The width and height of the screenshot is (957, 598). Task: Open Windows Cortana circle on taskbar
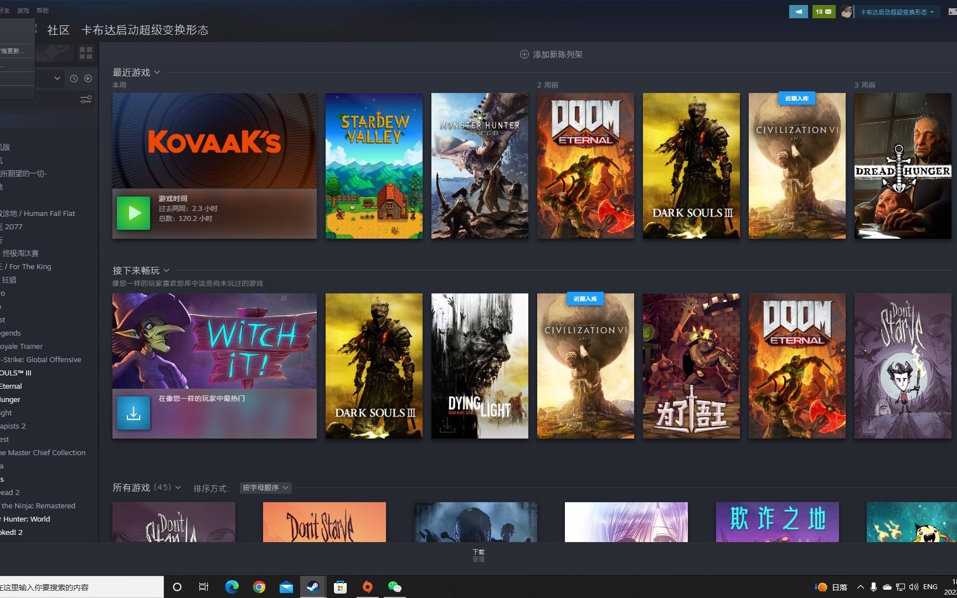[x=177, y=587]
